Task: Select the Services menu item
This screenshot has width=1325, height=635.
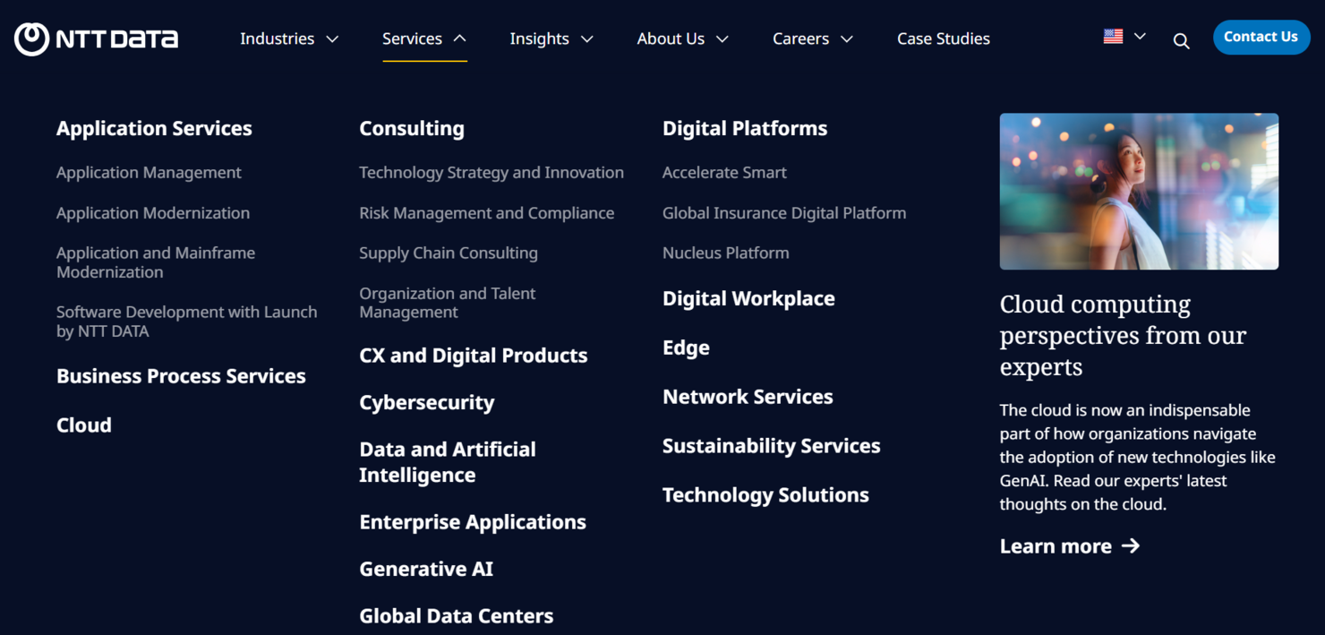Action: tap(412, 39)
